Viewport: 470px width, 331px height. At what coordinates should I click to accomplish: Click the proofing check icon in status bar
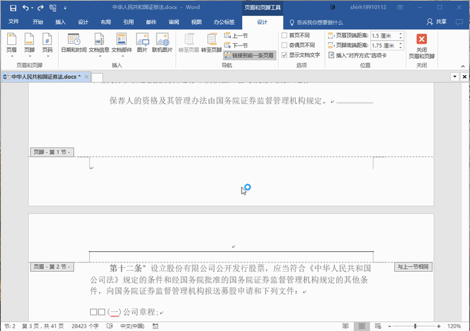(110, 326)
